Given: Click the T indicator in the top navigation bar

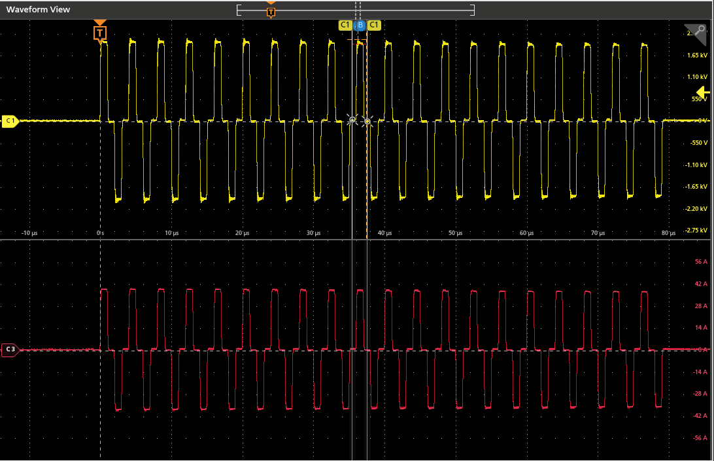Looking at the screenshot, I should 271,10.
